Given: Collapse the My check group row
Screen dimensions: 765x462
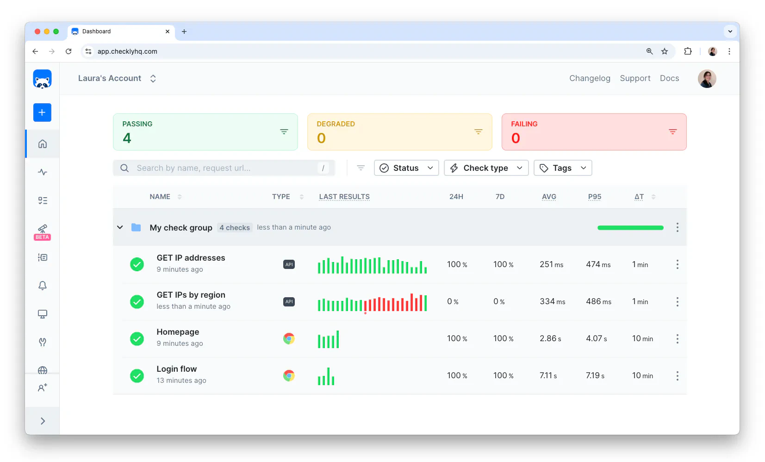Looking at the screenshot, I should [x=120, y=227].
